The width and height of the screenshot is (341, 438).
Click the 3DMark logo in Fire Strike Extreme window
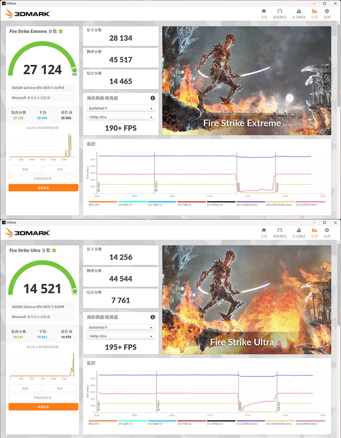click(x=27, y=13)
